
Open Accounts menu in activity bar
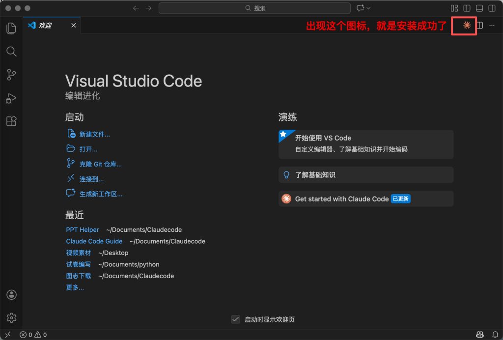click(11, 295)
